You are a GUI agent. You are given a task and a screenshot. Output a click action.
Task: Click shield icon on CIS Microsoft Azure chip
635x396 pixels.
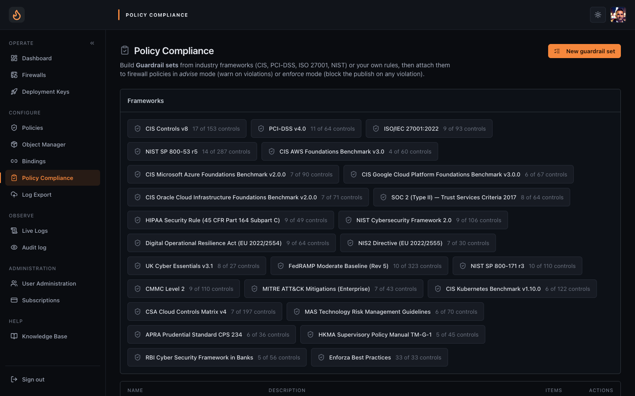138,174
